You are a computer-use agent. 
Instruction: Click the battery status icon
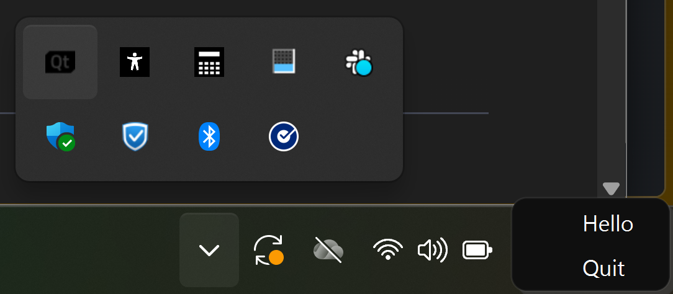(x=477, y=251)
